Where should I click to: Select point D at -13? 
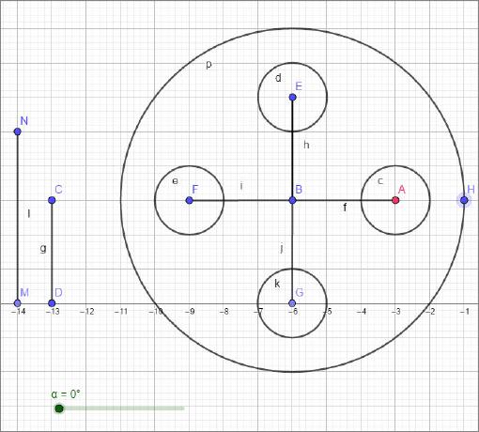click(x=52, y=303)
